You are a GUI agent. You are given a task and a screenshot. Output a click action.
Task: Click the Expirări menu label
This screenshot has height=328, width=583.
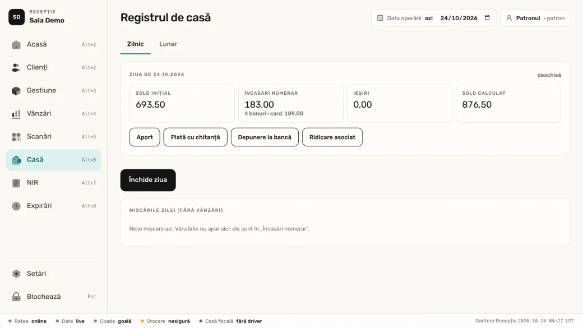(39, 206)
